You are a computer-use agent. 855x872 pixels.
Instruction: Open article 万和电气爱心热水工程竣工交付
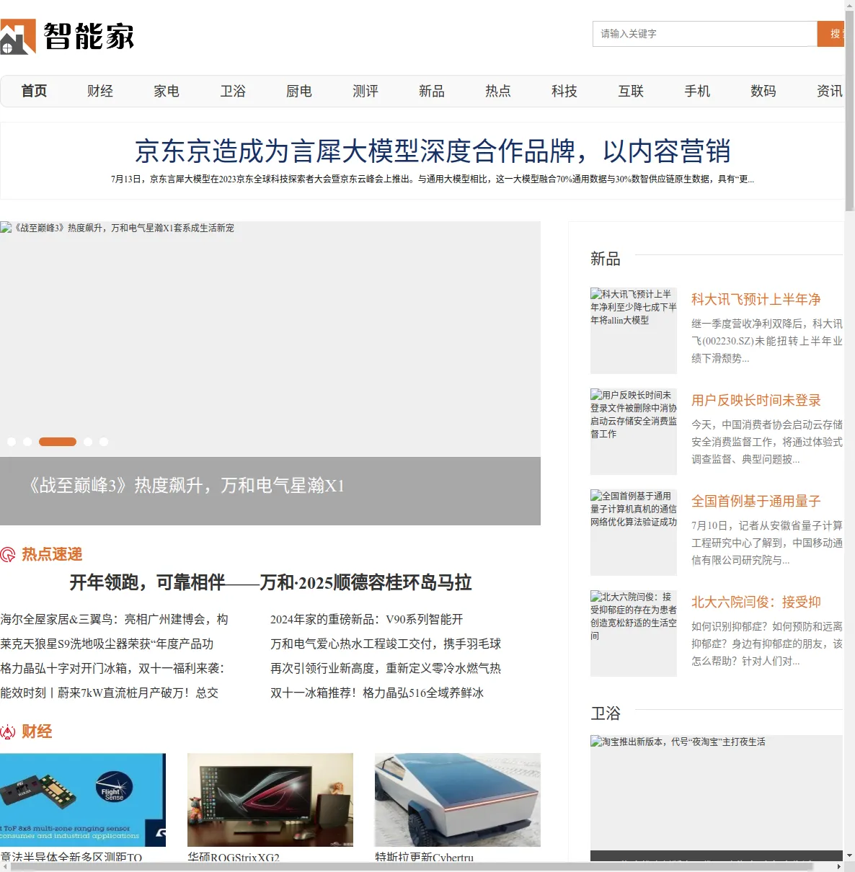click(x=386, y=644)
